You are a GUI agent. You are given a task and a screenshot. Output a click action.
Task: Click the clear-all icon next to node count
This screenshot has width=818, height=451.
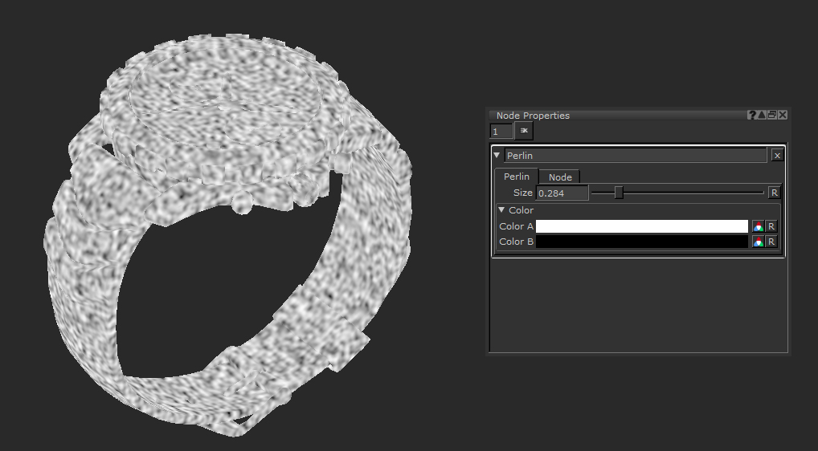click(524, 131)
